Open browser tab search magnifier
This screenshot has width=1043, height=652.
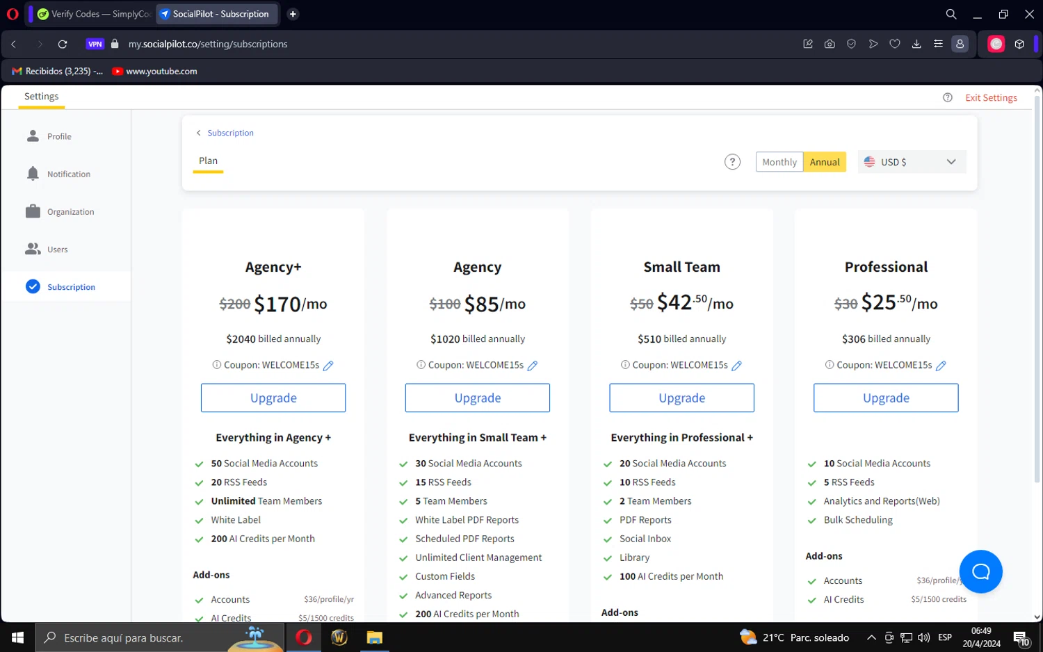pyautogui.click(x=951, y=14)
